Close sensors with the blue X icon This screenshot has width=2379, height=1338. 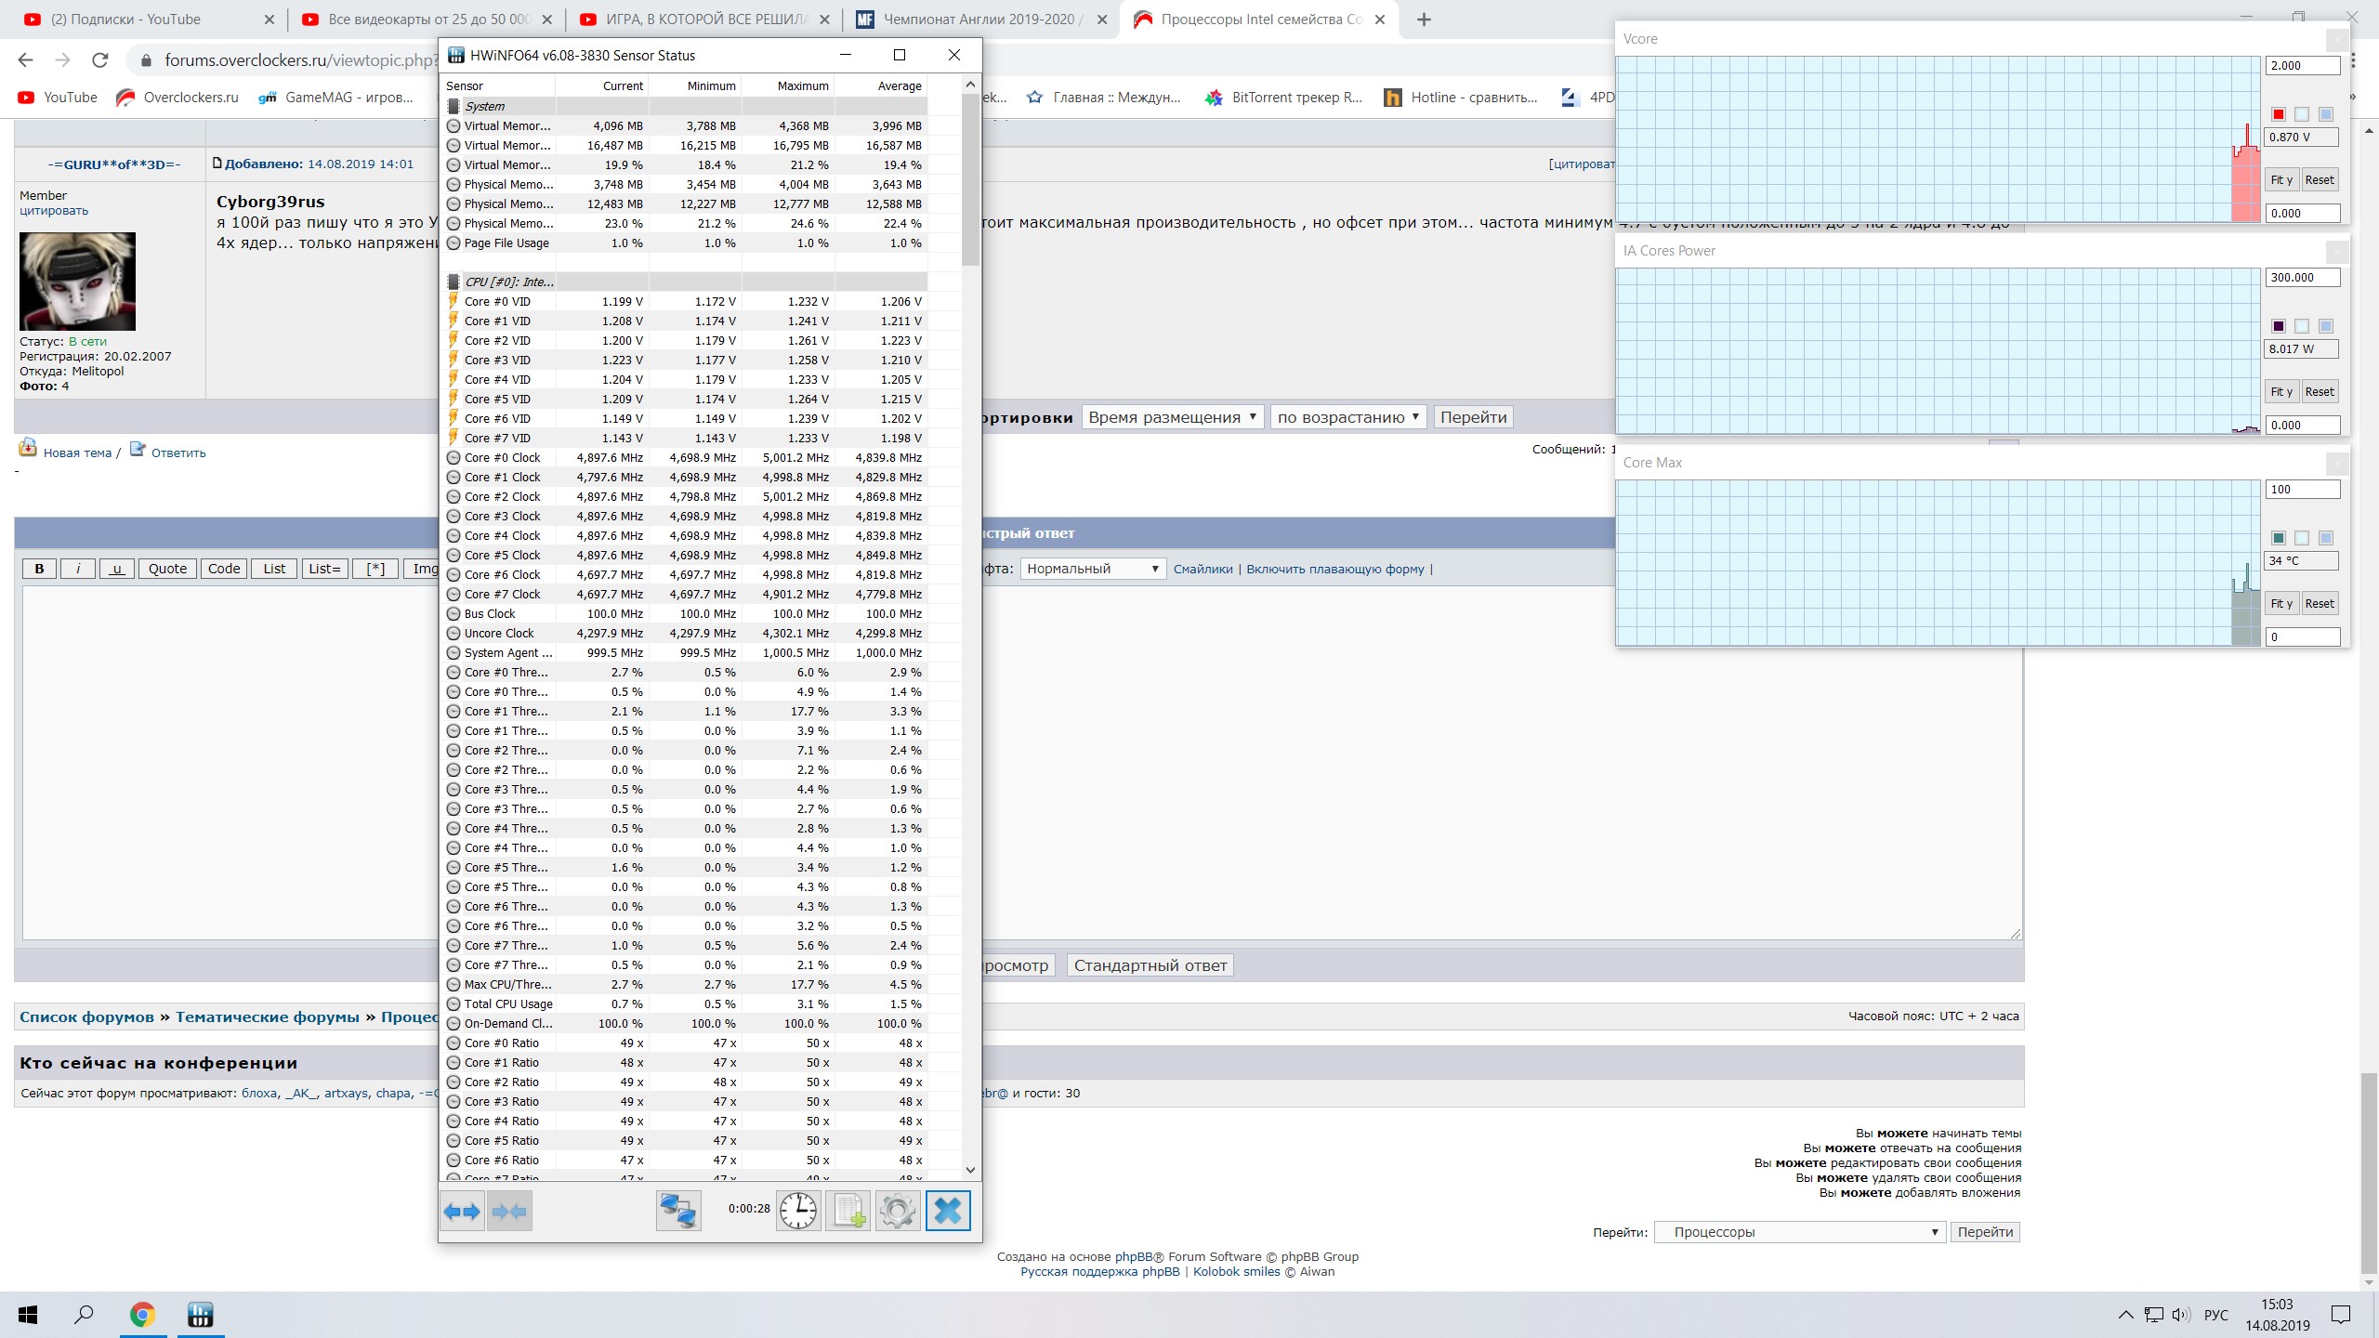coord(947,1211)
